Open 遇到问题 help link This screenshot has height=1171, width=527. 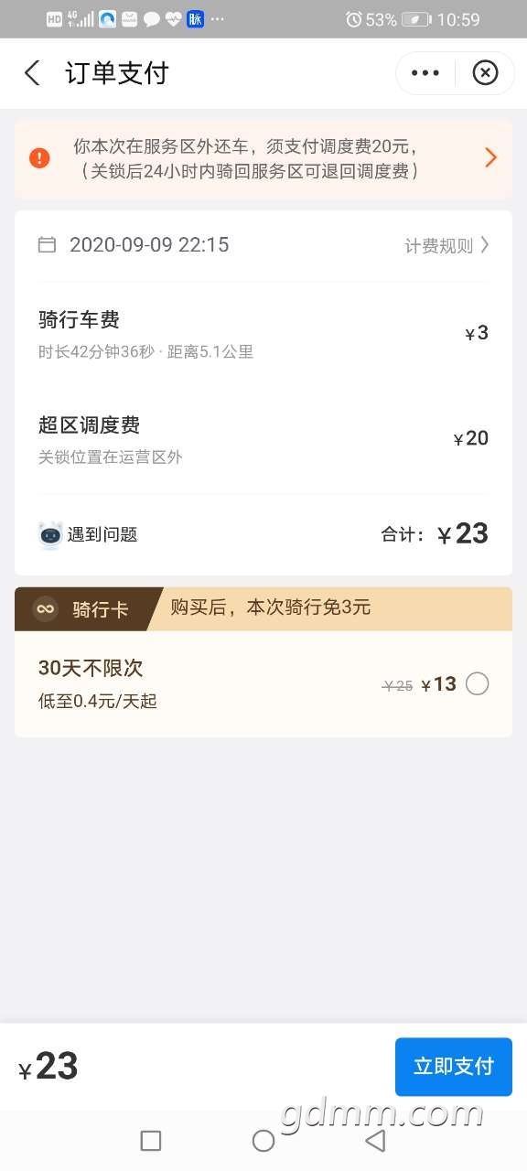[102, 534]
